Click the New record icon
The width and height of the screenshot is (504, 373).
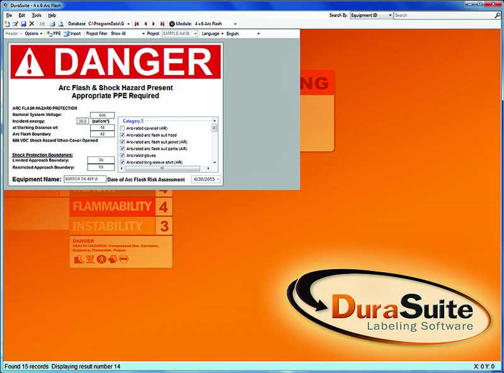tap(8, 24)
